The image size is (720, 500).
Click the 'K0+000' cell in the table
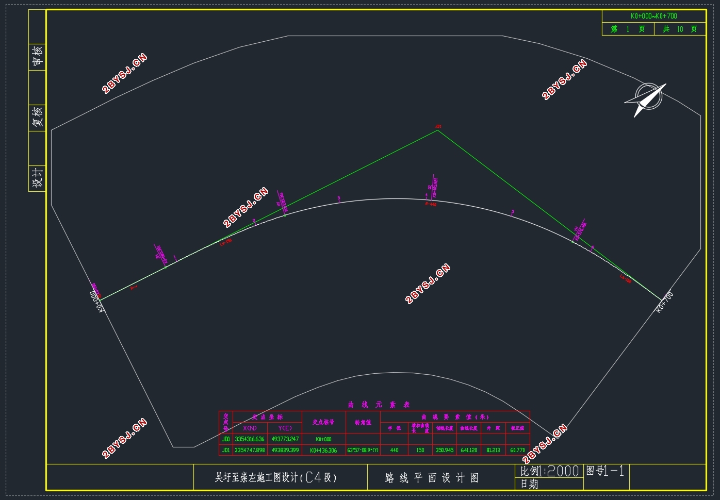(323, 439)
